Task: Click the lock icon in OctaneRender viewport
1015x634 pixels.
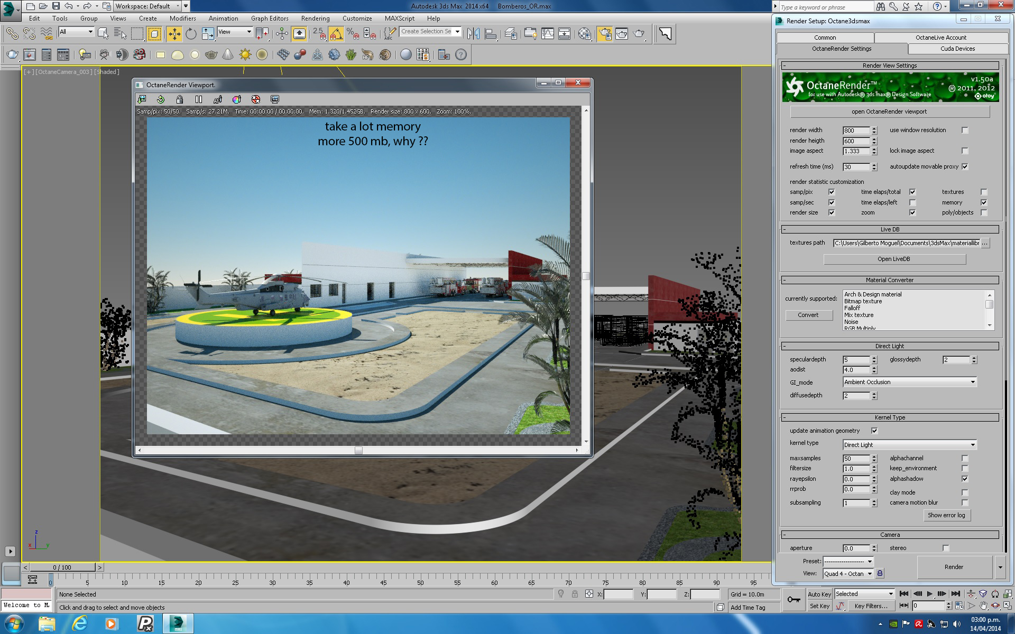Action: tap(180, 99)
